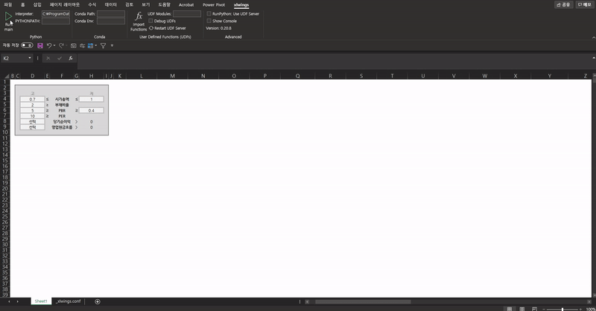Screen dimensions: 596x311
Task: Click the Version: 0.20.8 text
Action: point(218,28)
